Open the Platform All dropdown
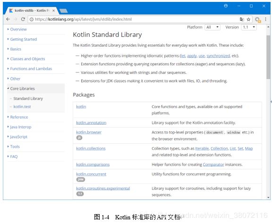 click(212, 27)
